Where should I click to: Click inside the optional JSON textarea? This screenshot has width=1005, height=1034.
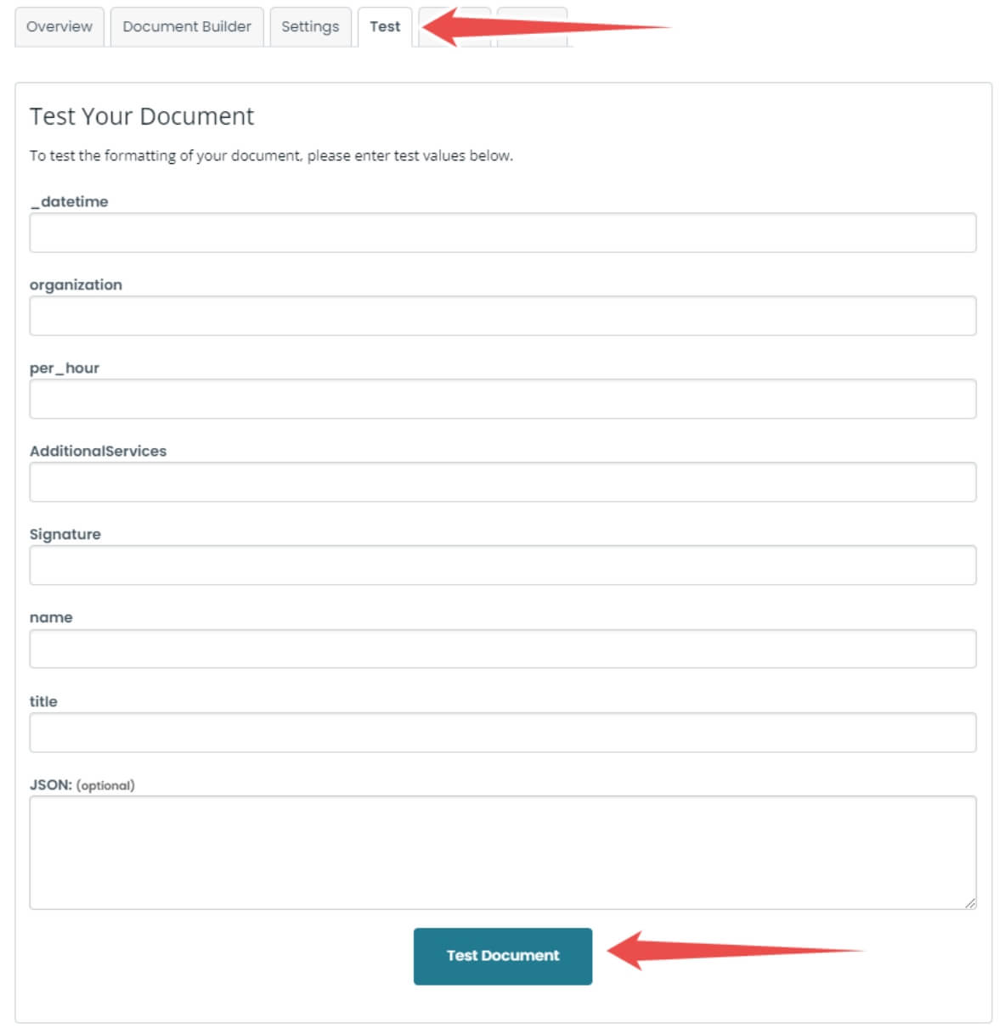(x=502, y=849)
